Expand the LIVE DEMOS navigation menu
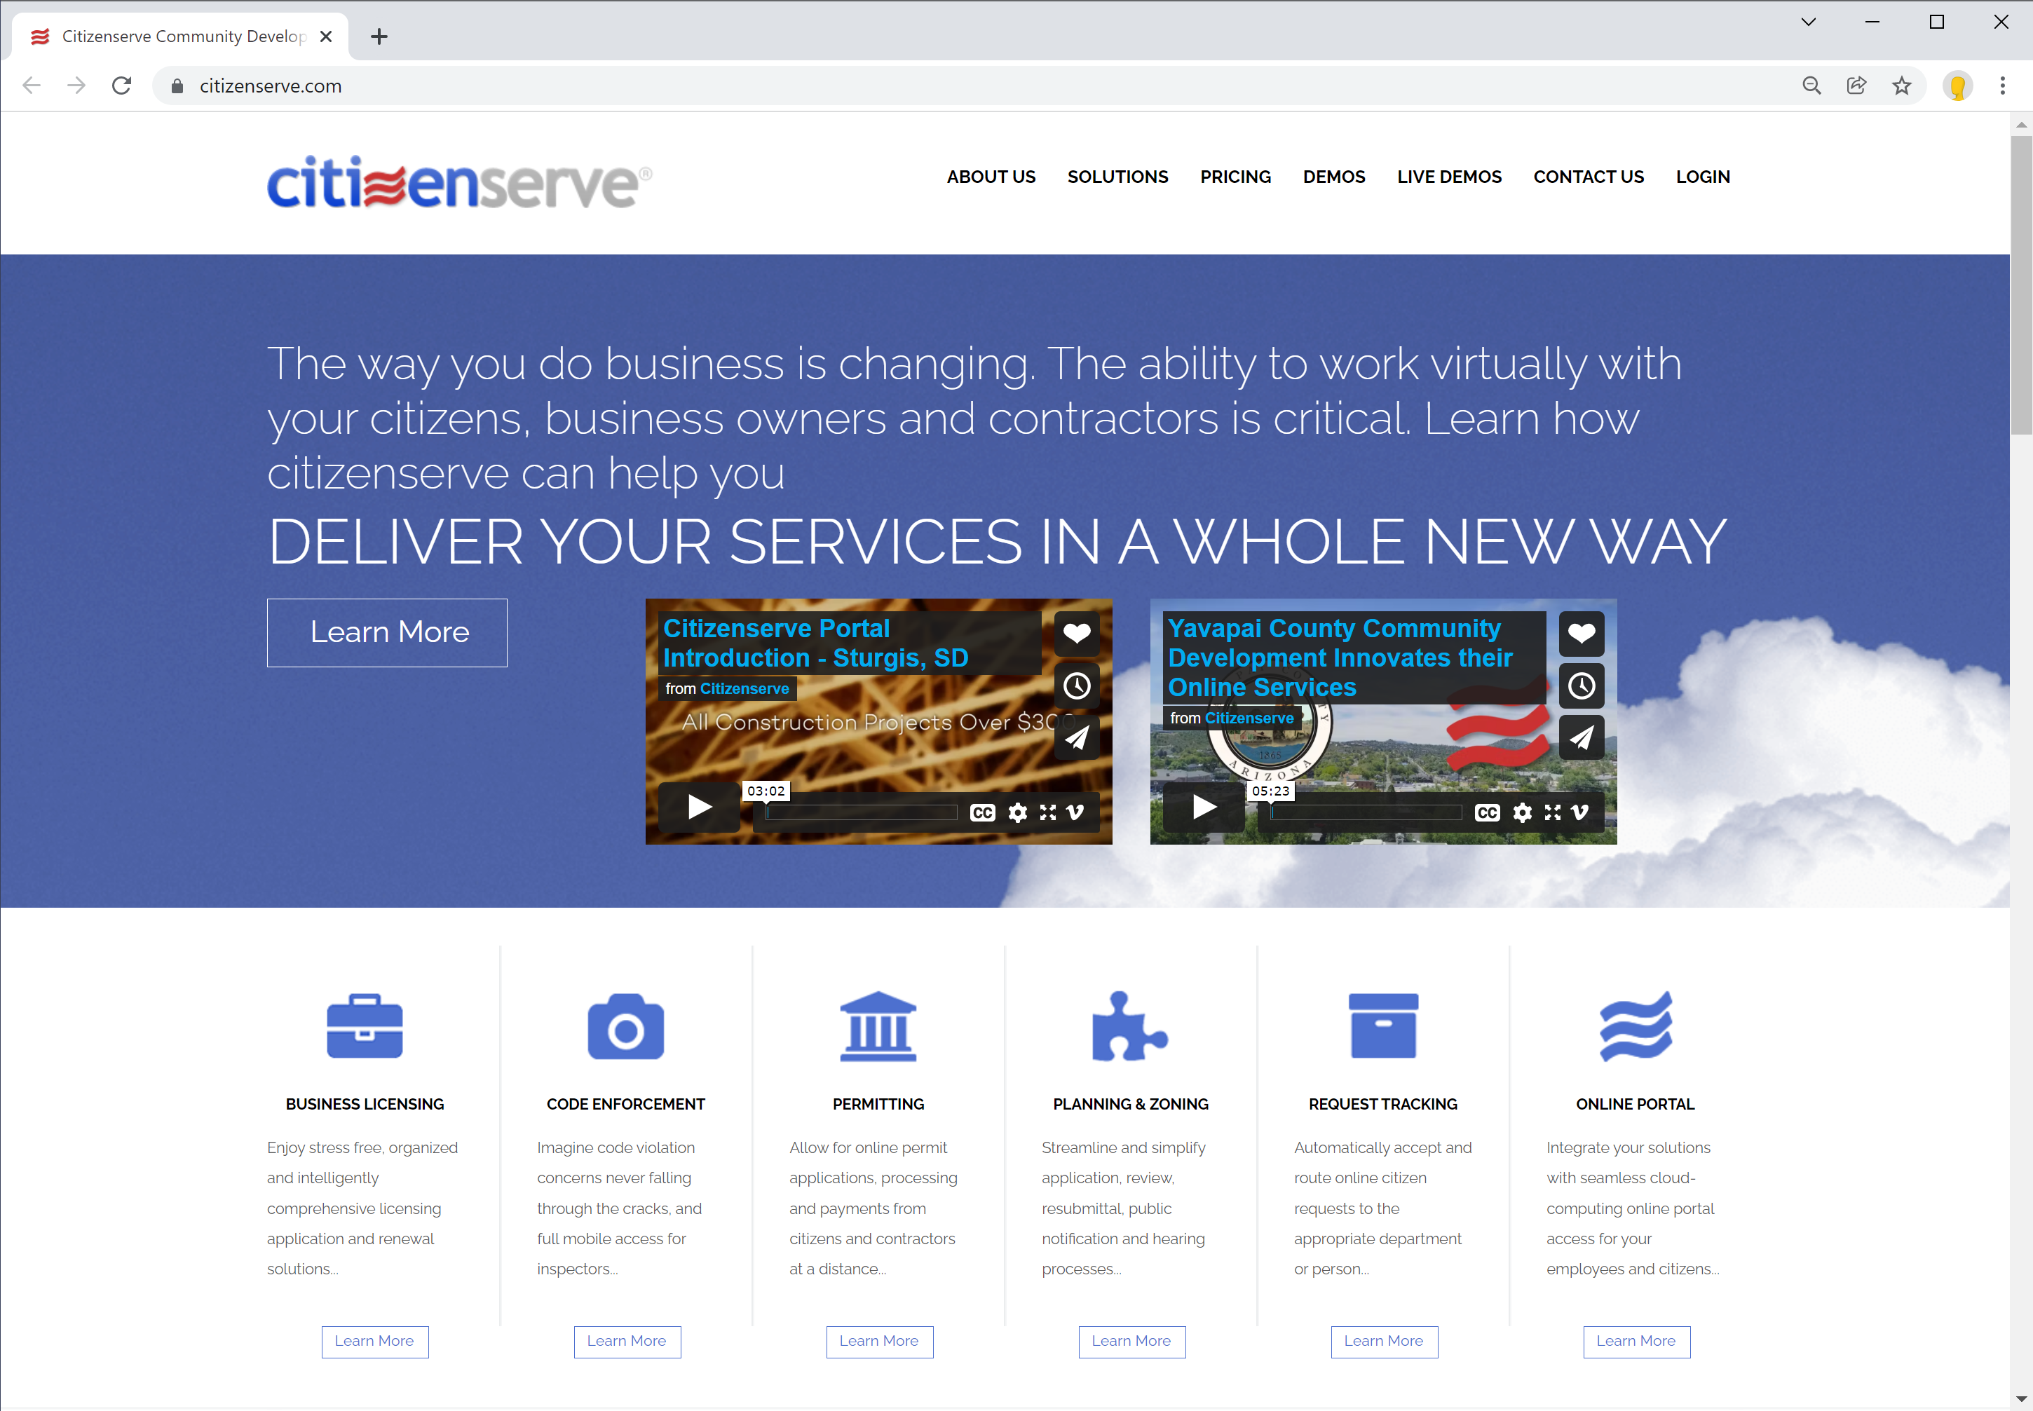This screenshot has height=1411, width=2033. pos(1449,176)
